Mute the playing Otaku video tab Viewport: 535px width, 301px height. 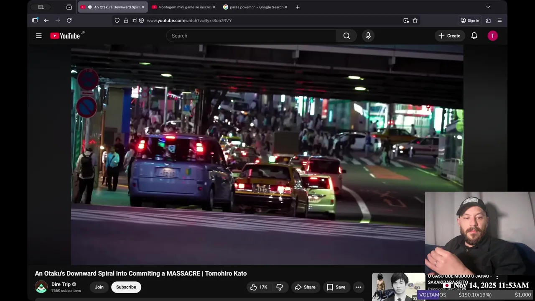coord(89,7)
